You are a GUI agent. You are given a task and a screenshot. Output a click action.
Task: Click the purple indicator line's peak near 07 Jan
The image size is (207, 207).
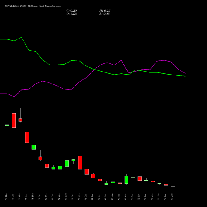(x=121, y=60)
